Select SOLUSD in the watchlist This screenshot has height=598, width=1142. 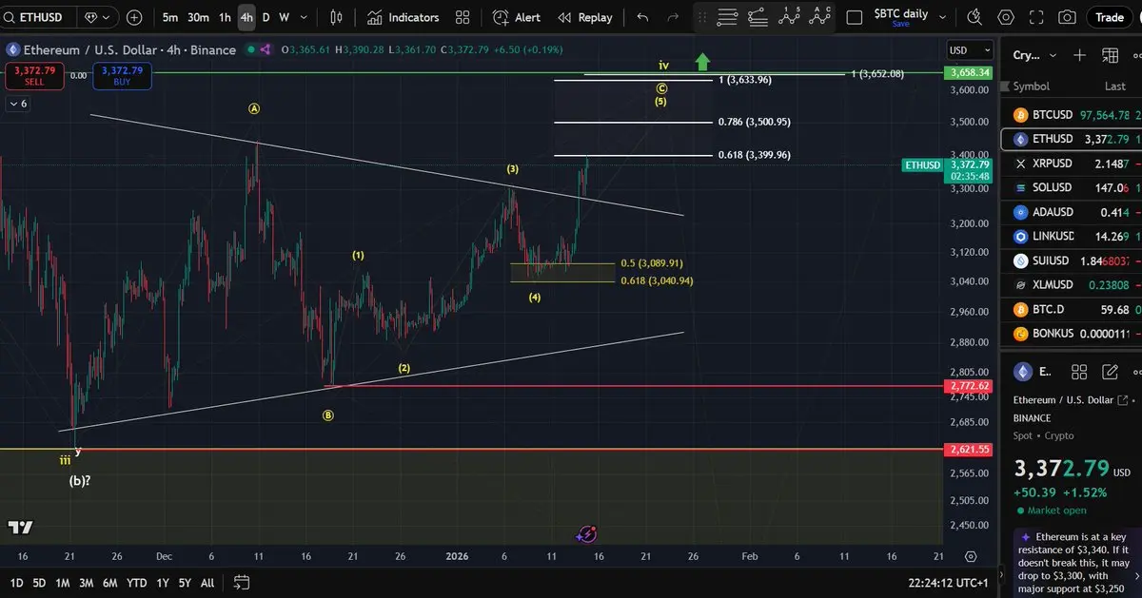pos(1071,188)
